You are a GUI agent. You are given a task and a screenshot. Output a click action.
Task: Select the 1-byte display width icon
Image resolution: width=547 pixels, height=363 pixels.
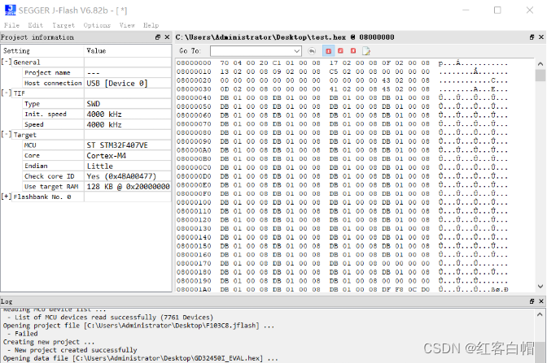coord(328,51)
